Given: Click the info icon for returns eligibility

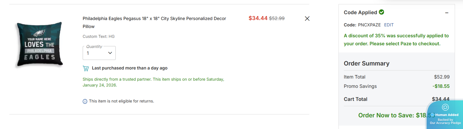Looking at the screenshot, I should click(x=85, y=101).
